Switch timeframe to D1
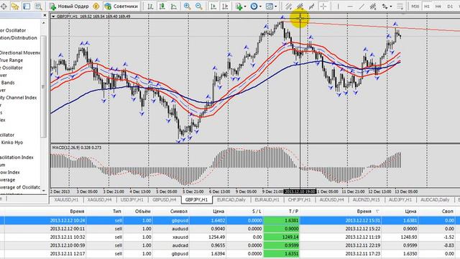The width and height of the screenshot is (460, 259). pyautogui.click(x=450, y=6)
